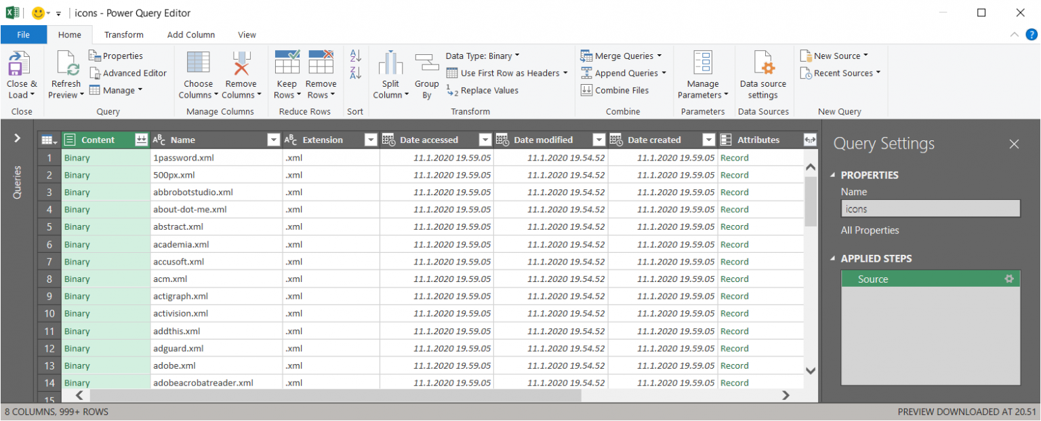The image size is (1041, 421).
Task: Click Combine Files
Action: (x=615, y=90)
